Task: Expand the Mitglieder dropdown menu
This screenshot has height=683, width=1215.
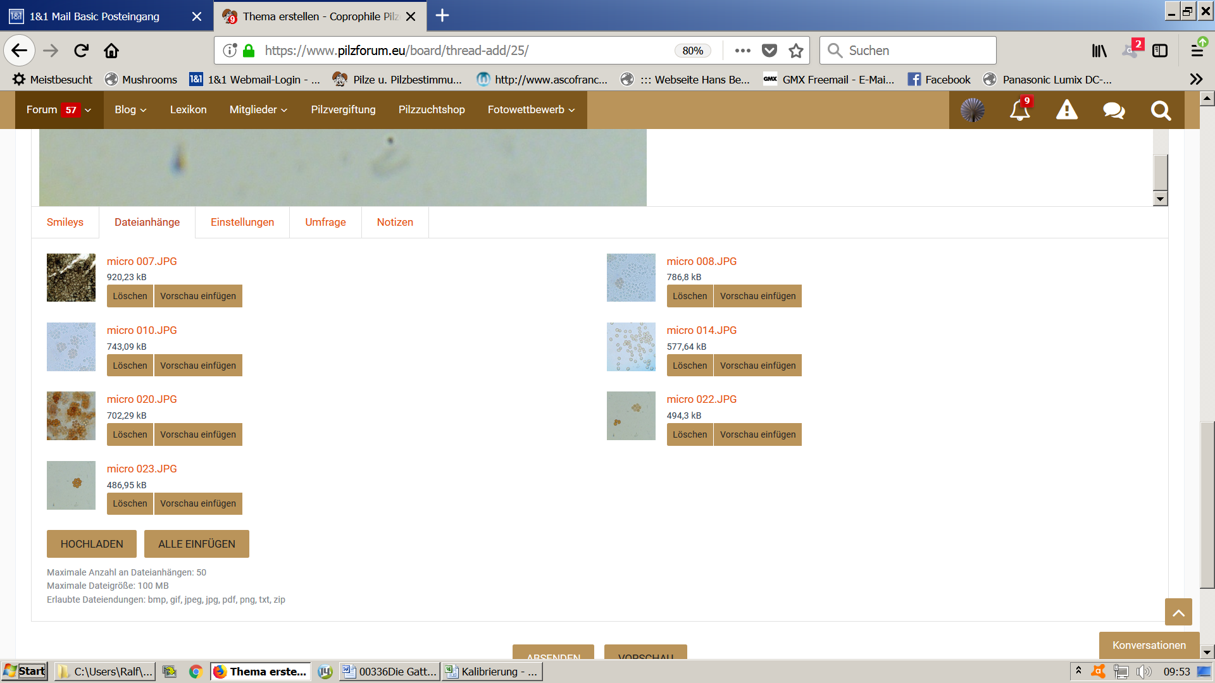Action: click(x=258, y=110)
